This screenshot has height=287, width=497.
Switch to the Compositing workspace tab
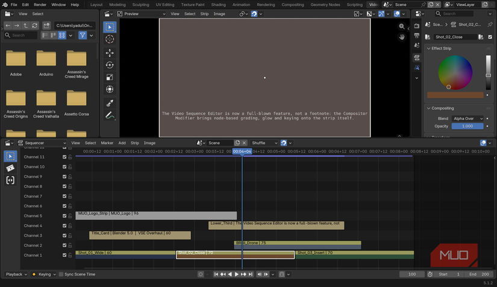tap(293, 5)
